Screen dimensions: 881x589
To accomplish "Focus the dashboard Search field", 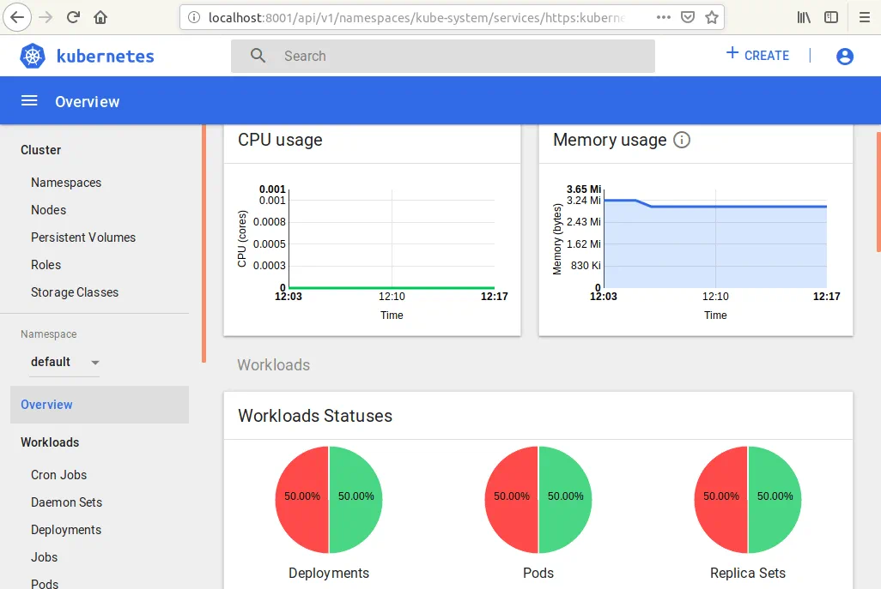I will click(x=455, y=57).
